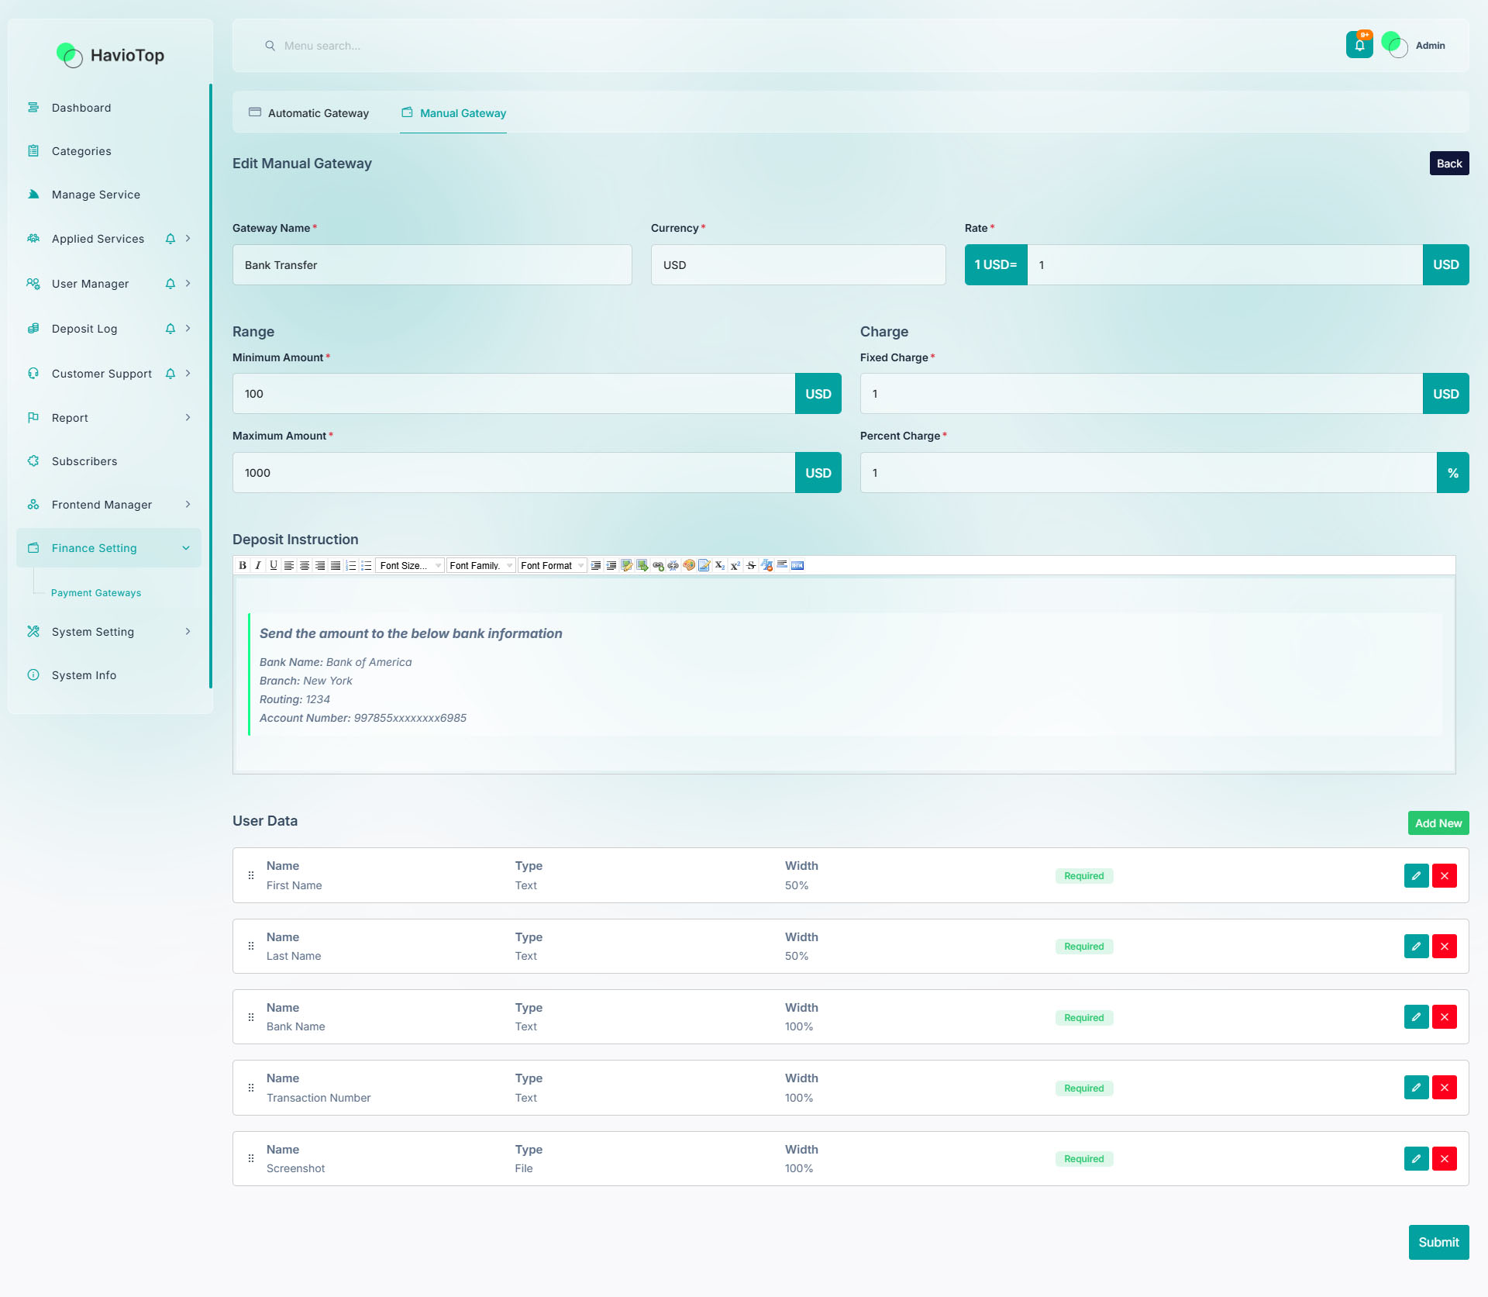Grab the First Name row drag handle

(x=251, y=875)
